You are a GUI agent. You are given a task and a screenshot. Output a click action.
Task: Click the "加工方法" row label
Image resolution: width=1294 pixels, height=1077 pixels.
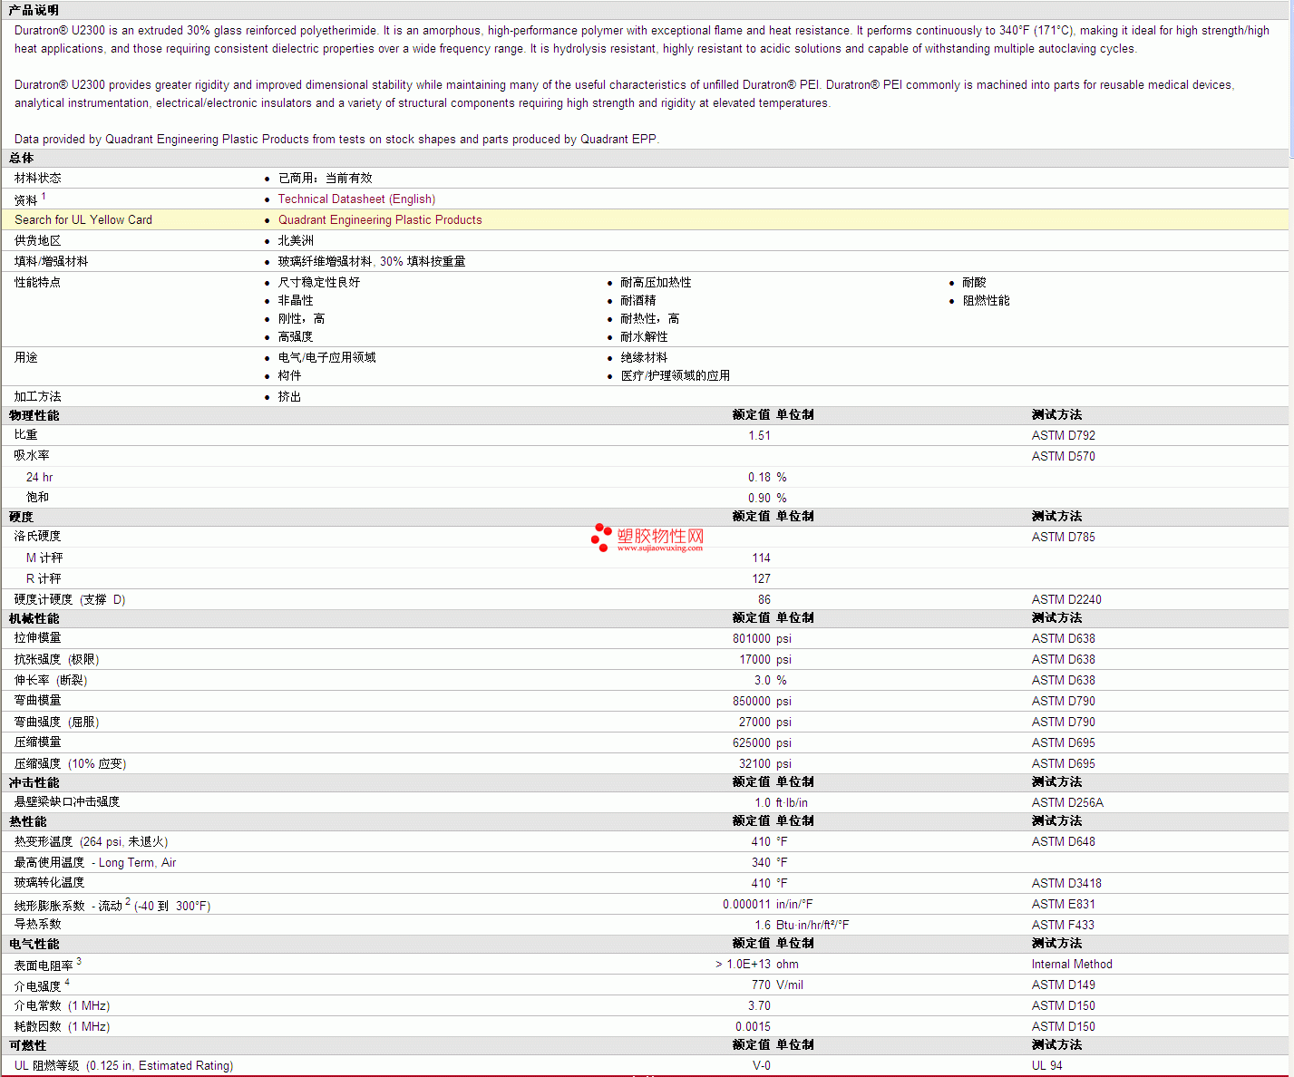[x=38, y=397]
